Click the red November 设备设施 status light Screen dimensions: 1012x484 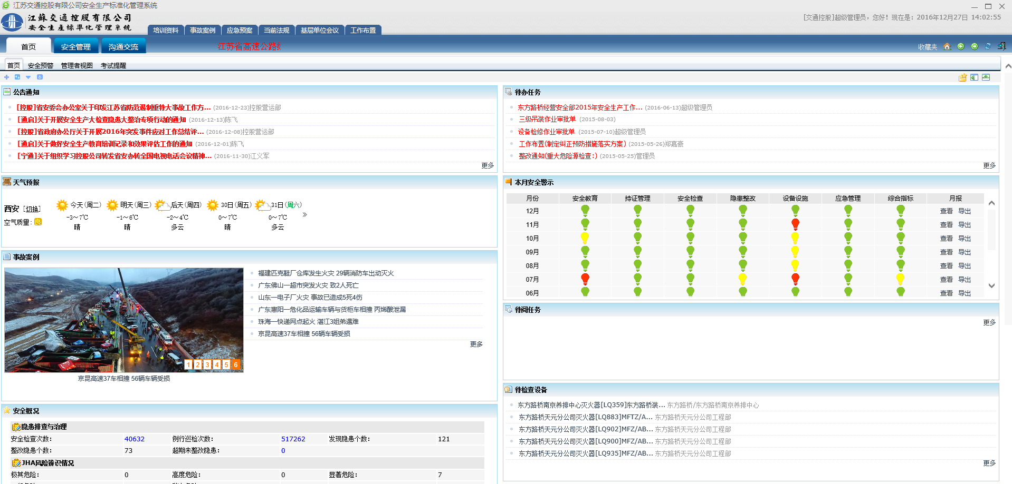pyautogui.click(x=795, y=223)
